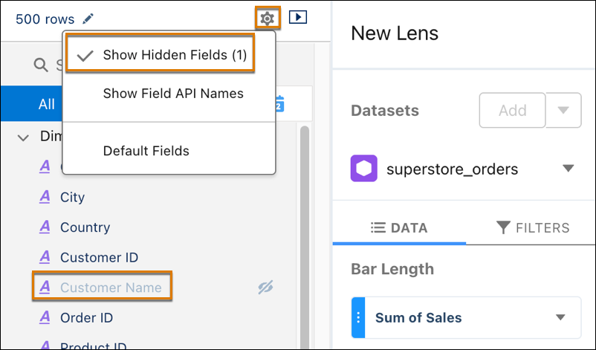Click the Add dataset button
Image resolution: width=596 pixels, height=350 pixels.
(512, 110)
